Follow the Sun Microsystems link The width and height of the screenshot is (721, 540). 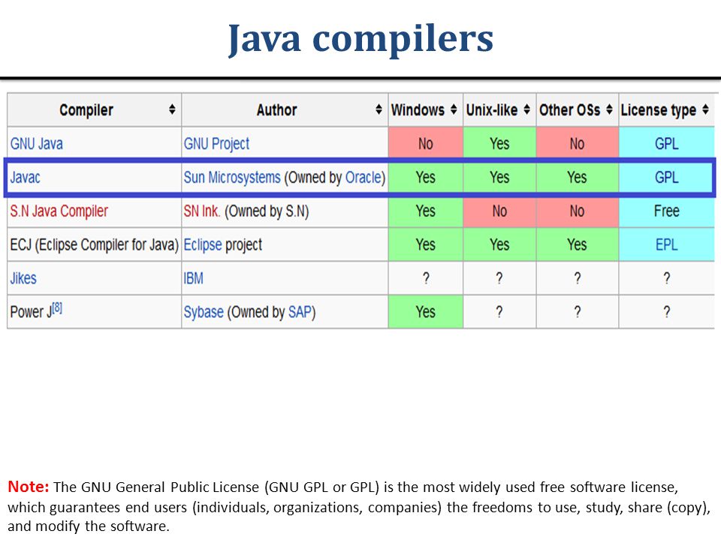(x=232, y=177)
